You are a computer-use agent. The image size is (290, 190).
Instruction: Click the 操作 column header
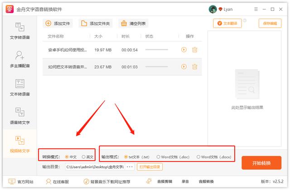point(190,36)
